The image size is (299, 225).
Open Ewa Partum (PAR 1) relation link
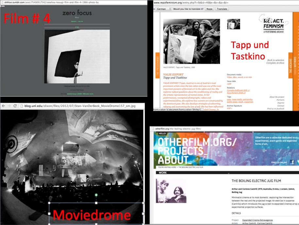[x=236, y=93]
